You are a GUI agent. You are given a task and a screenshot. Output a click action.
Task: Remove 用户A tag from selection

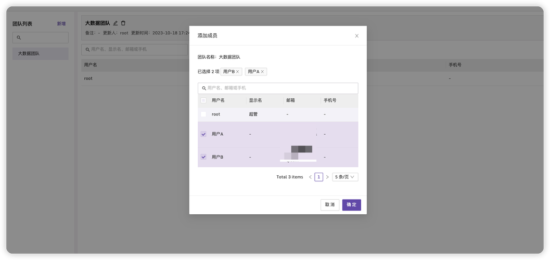(262, 71)
